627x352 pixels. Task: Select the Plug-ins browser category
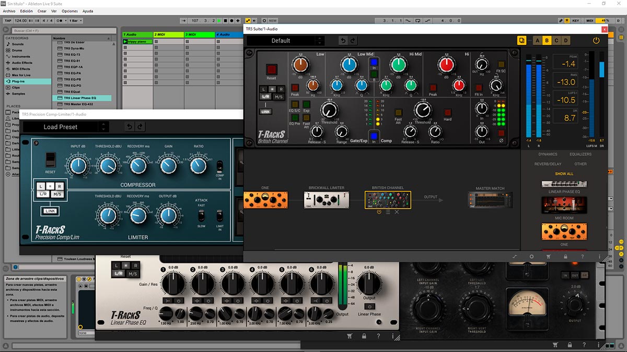28,81
